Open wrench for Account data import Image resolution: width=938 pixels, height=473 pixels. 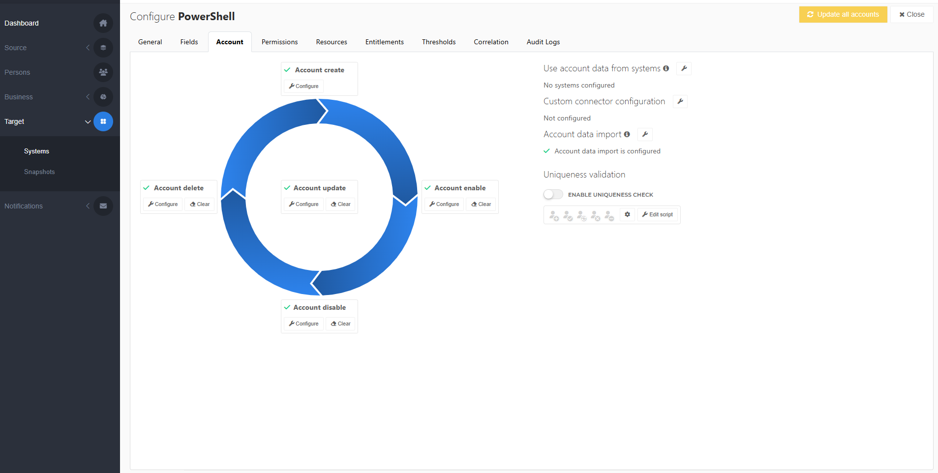645,134
